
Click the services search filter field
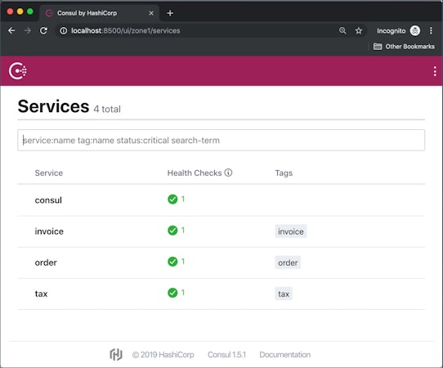tap(221, 140)
